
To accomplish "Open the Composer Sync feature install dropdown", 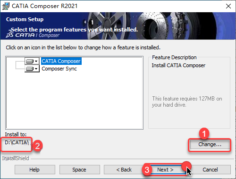I will [x=32, y=69].
